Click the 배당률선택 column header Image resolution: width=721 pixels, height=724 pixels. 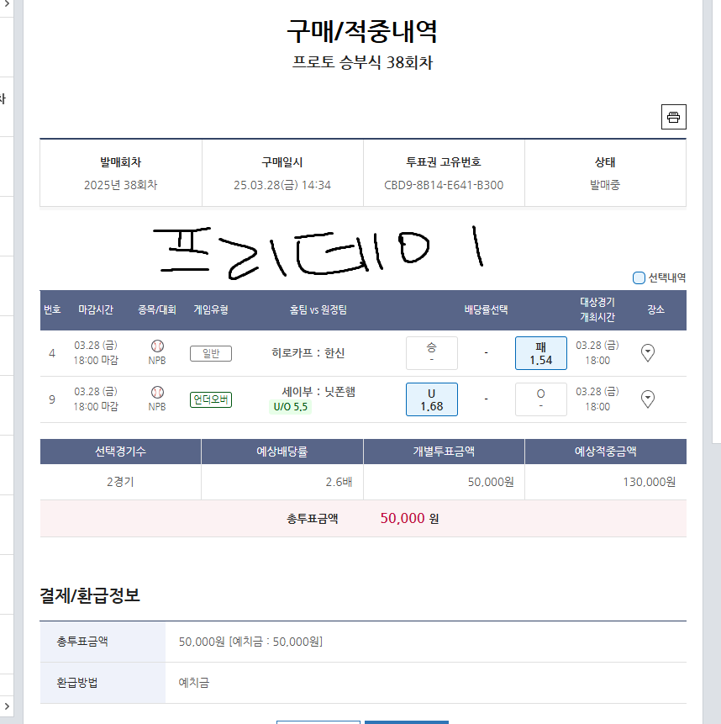[x=486, y=309]
